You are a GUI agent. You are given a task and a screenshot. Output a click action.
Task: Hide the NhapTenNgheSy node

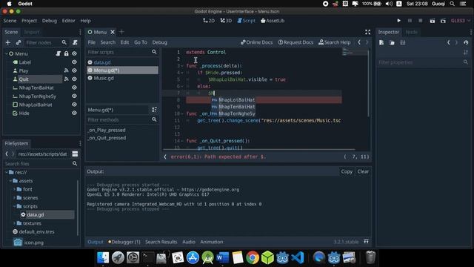pos(74,96)
